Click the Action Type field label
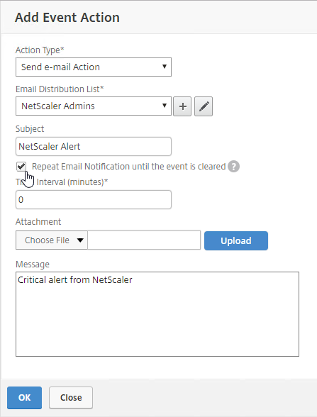317x417 pixels. click(40, 50)
